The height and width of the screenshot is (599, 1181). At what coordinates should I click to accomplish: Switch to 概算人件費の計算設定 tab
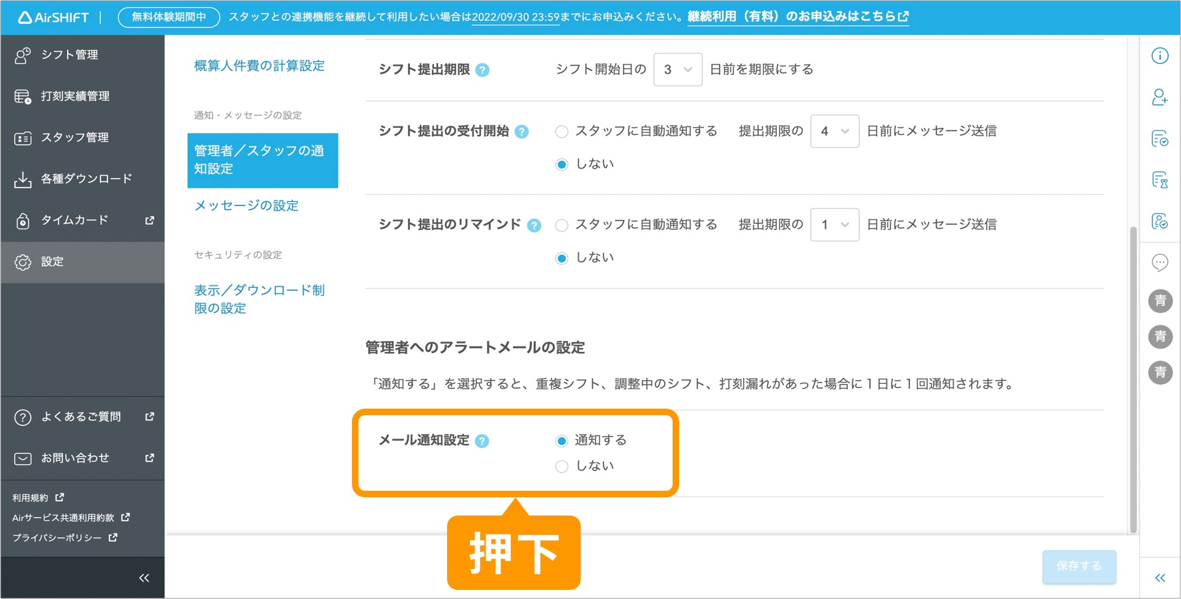pos(259,65)
